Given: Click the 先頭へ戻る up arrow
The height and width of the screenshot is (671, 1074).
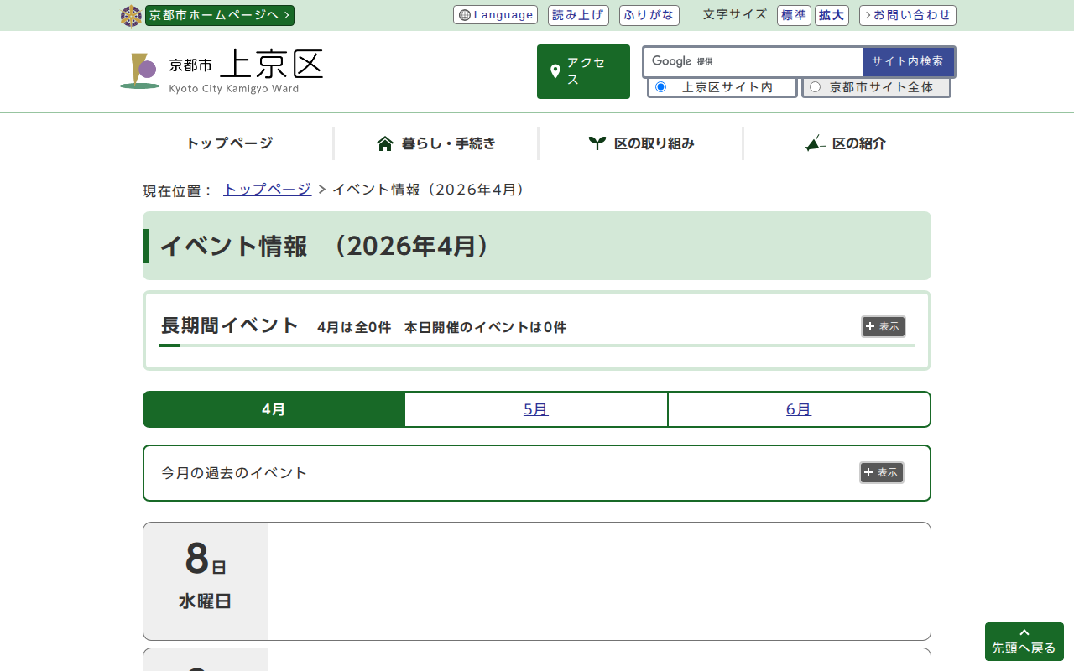Looking at the screenshot, I should pos(1024,633).
